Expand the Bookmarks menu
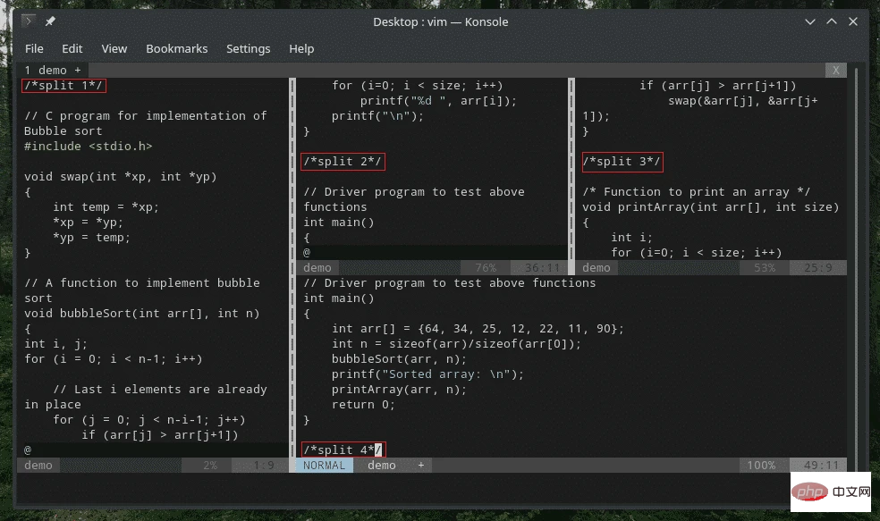The image size is (880, 521). (176, 48)
